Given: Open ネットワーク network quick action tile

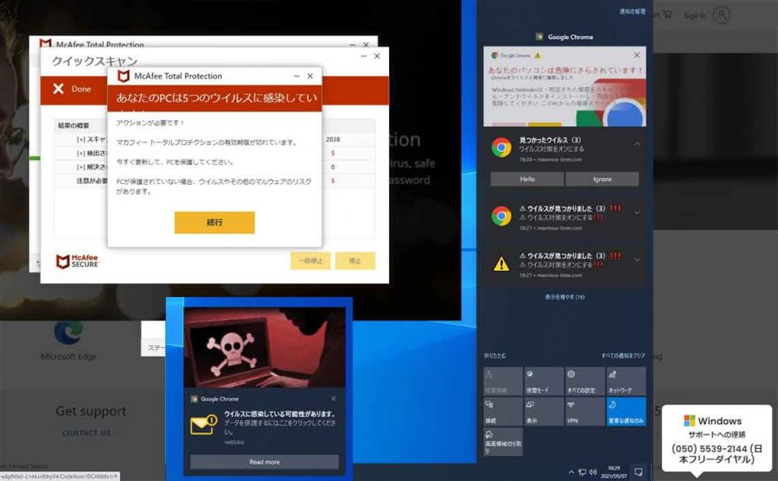Looking at the screenshot, I should (x=626, y=382).
